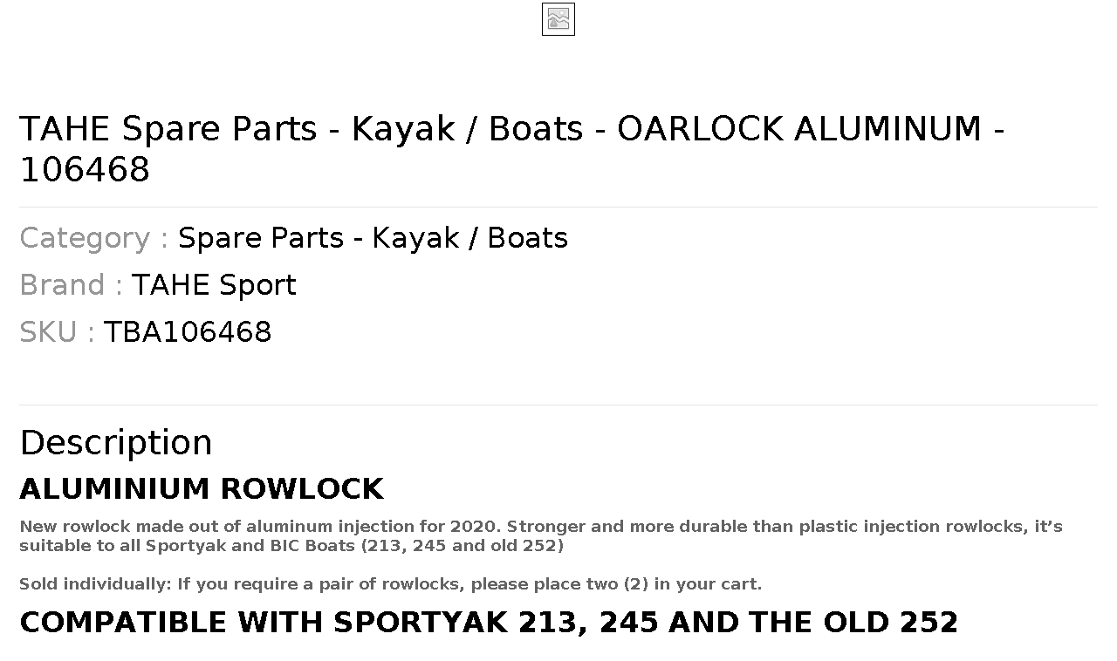This screenshot has height=661, width=1117.
Task: Click the OARLOCK ALUMINUM words in the title
Action: tap(800, 128)
